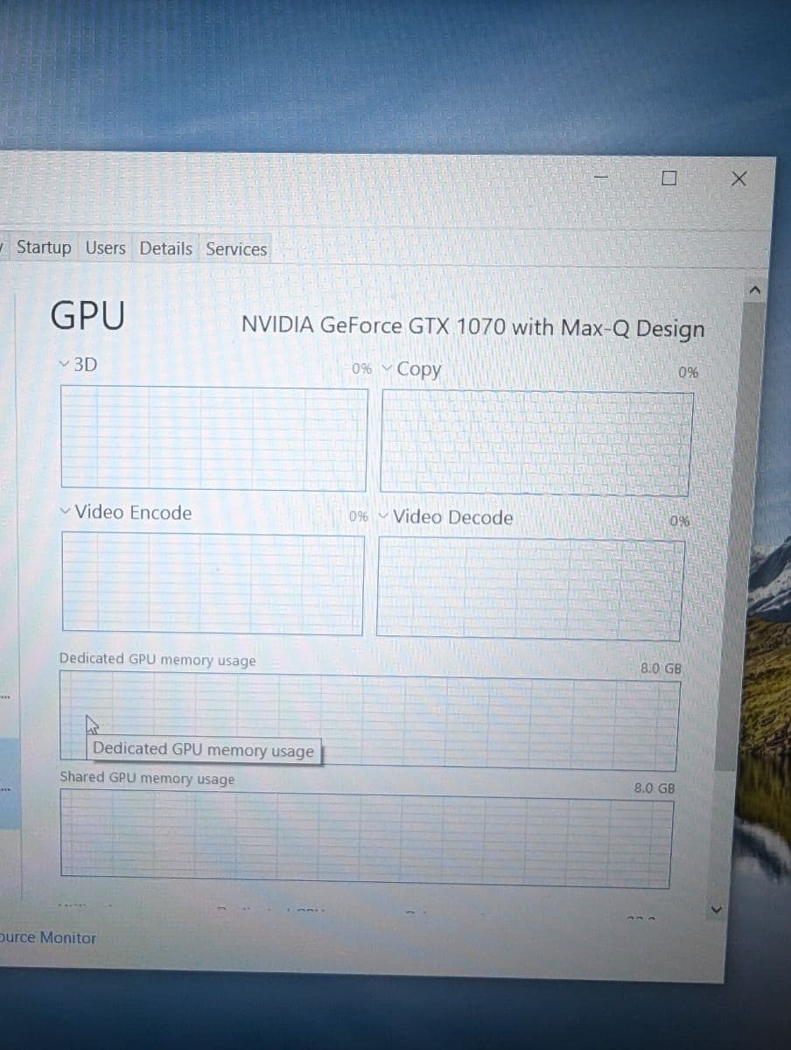
Task: Close the Task Manager window
Action: (739, 178)
